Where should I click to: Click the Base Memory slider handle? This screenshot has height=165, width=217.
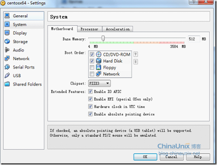tap(103, 38)
